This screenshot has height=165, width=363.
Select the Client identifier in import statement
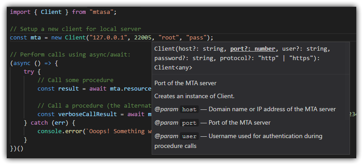[51, 12]
